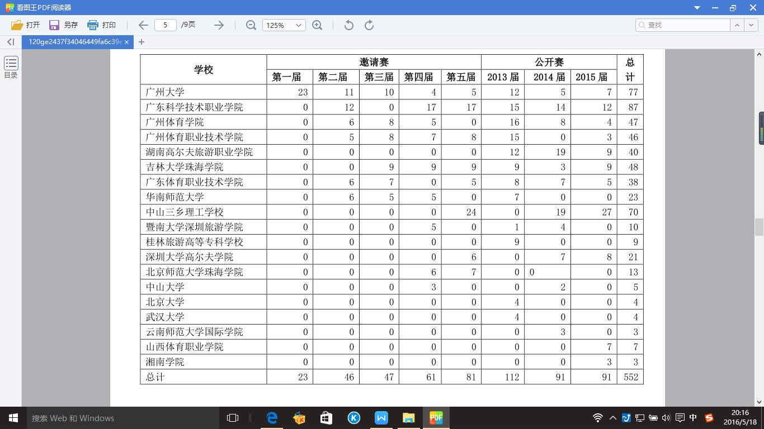The width and height of the screenshot is (764, 429).
Task: Open File Explorer from the taskbar
Action: (x=408, y=418)
